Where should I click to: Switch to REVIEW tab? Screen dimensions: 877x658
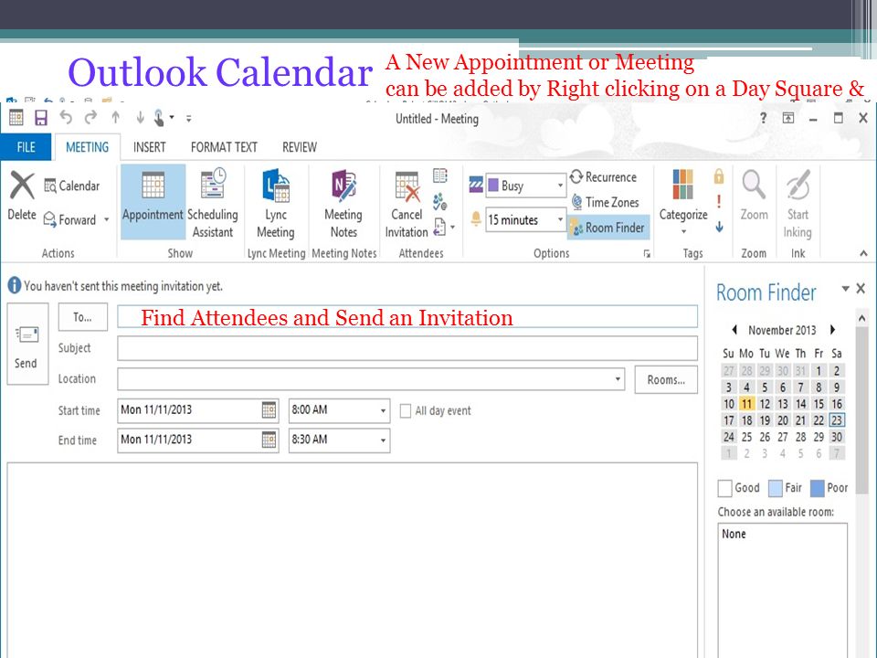[x=300, y=147]
